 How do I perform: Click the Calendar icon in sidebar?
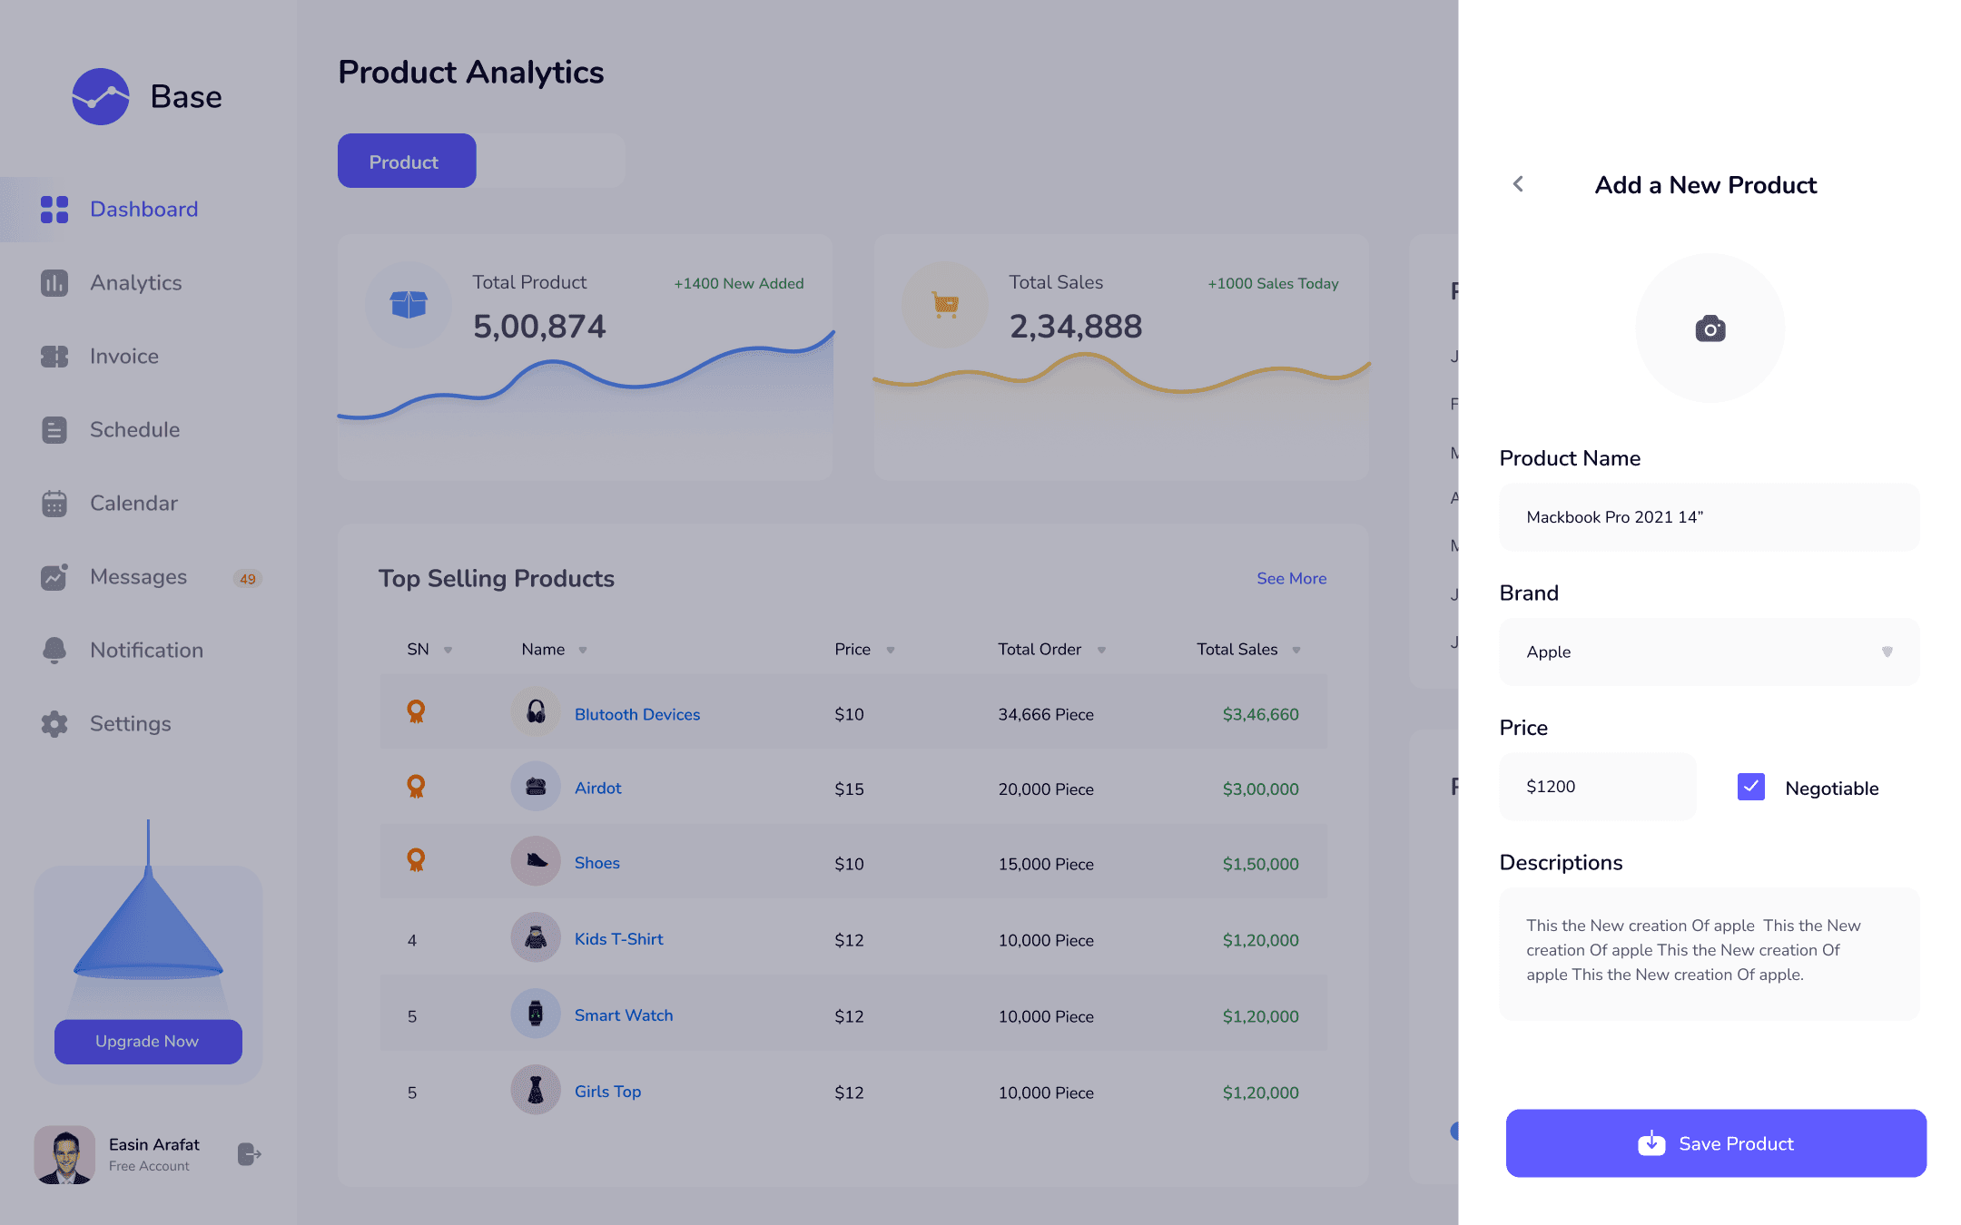click(54, 504)
